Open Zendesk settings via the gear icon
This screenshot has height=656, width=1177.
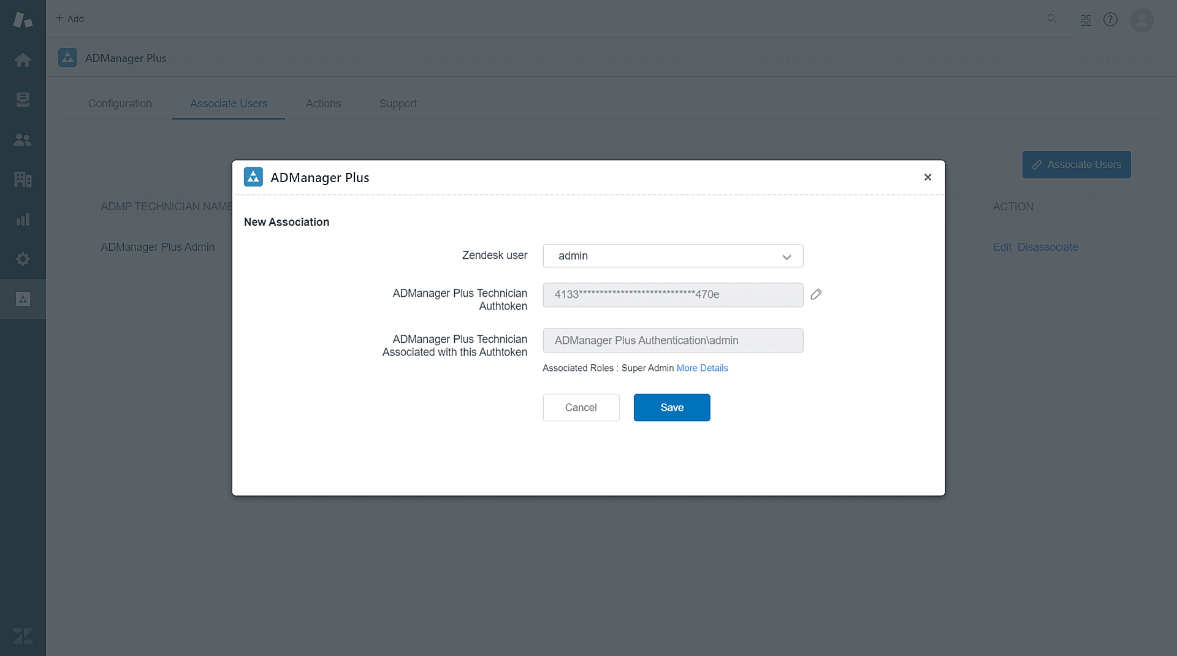pyautogui.click(x=23, y=259)
